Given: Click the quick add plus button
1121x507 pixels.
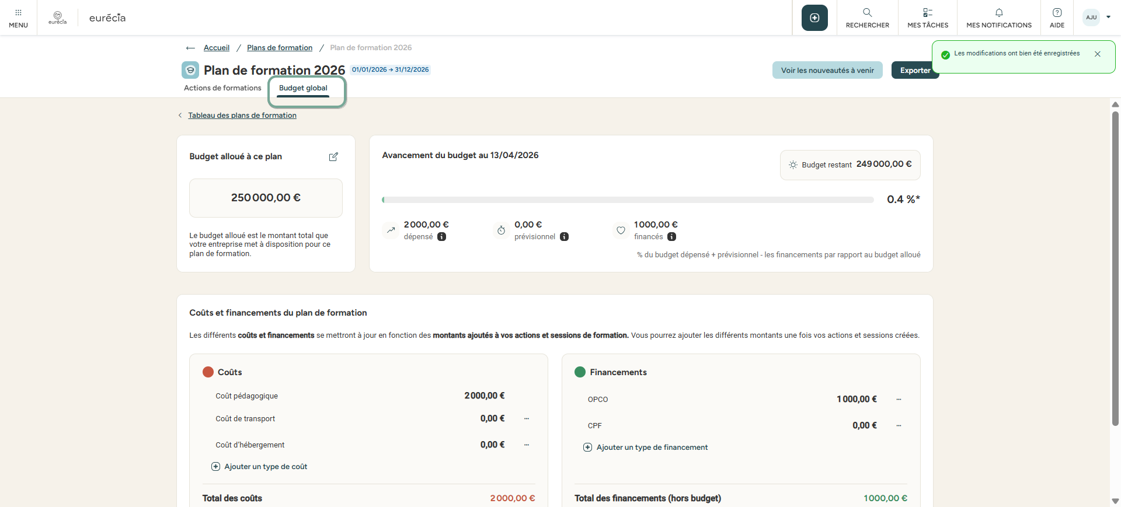Looking at the screenshot, I should coord(814,18).
